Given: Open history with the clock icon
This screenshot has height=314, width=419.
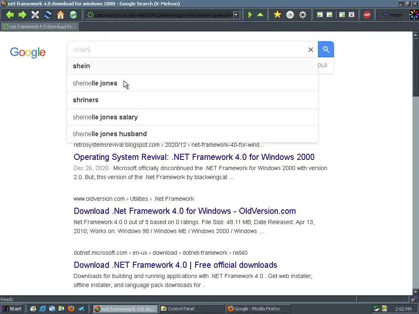Looking at the screenshot, I should click(x=290, y=15).
